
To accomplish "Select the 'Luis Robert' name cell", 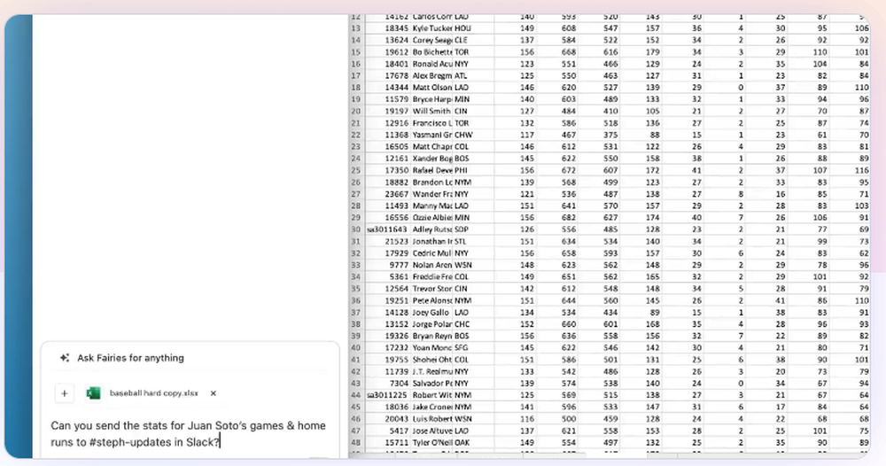I will (432, 418).
